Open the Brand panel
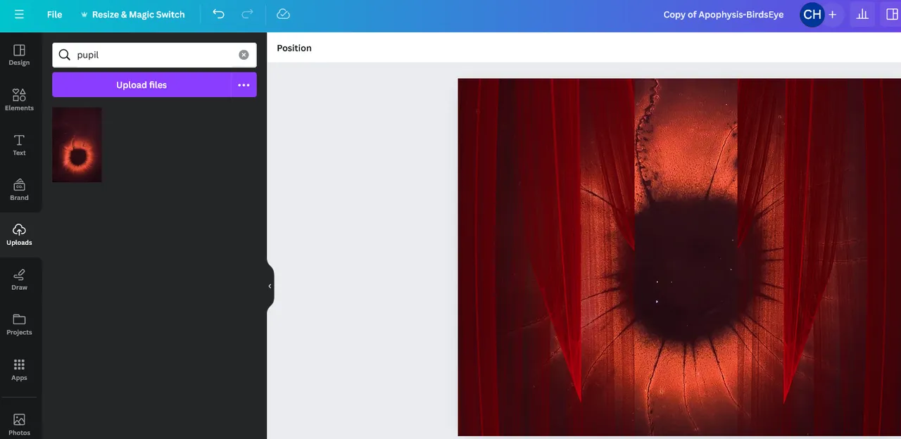 19,190
